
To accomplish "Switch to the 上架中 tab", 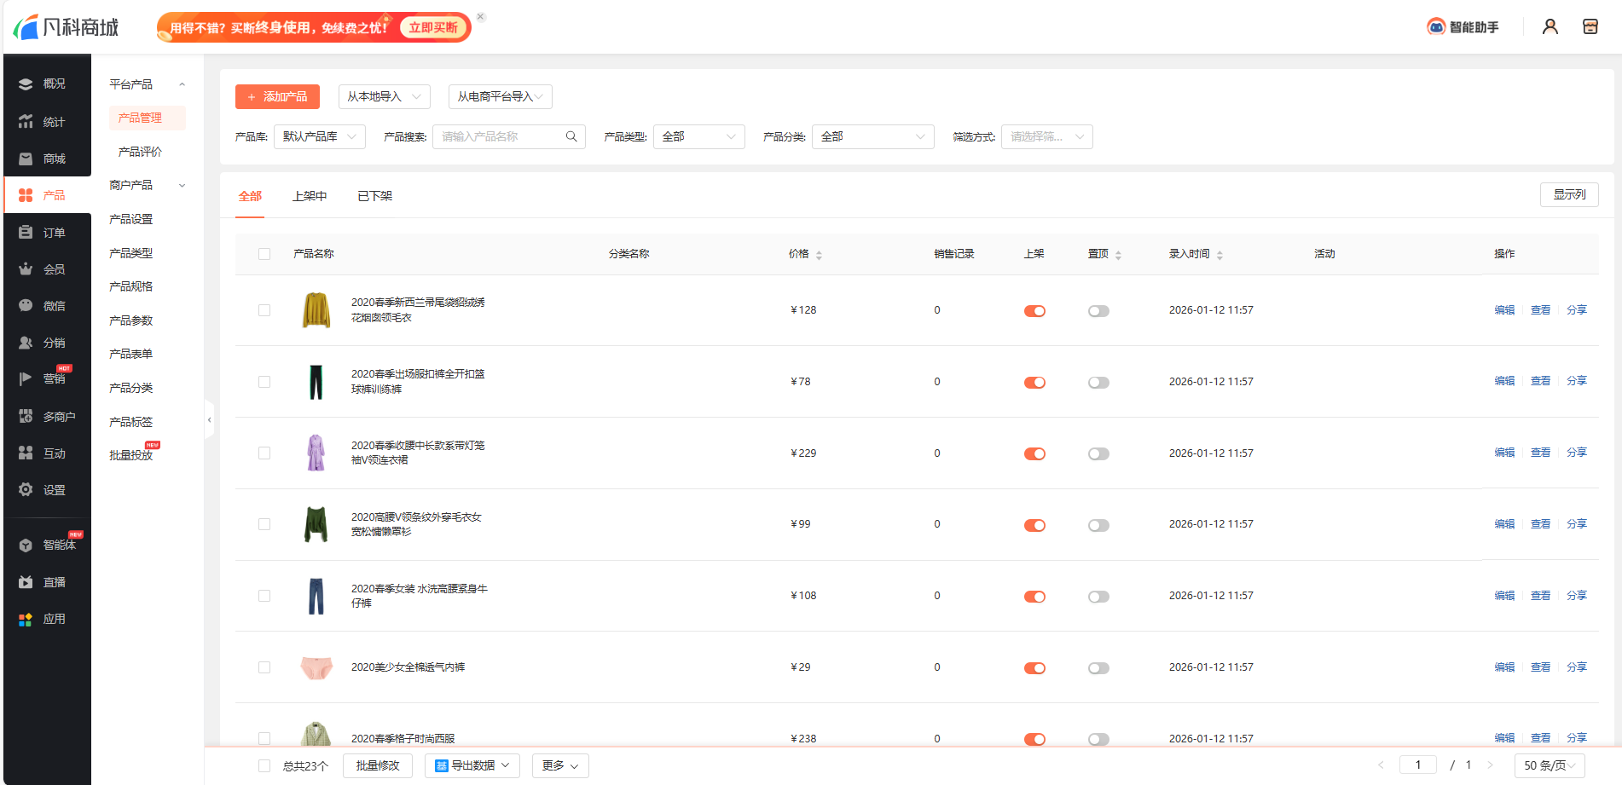I will (310, 196).
